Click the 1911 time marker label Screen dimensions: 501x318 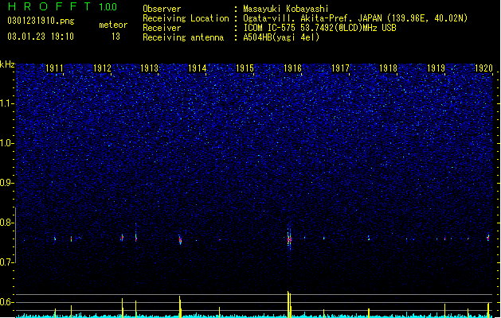(x=54, y=68)
